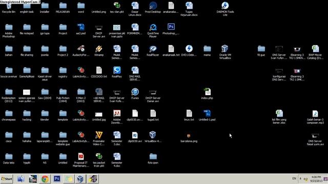Select list film yang bener.xlsx file
The height and width of the screenshot is (184, 328).
point(279,117)
